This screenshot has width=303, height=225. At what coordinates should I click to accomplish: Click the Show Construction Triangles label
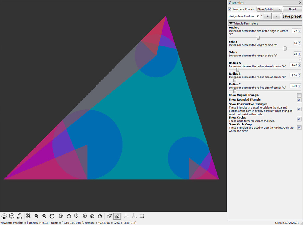click(248, 104)
